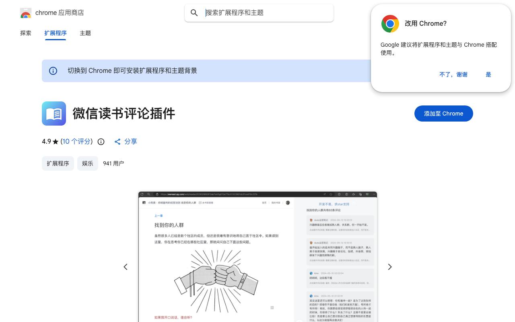Click the 添加至 Chrome button
The image size is (515, 322).
click(444, 114)
